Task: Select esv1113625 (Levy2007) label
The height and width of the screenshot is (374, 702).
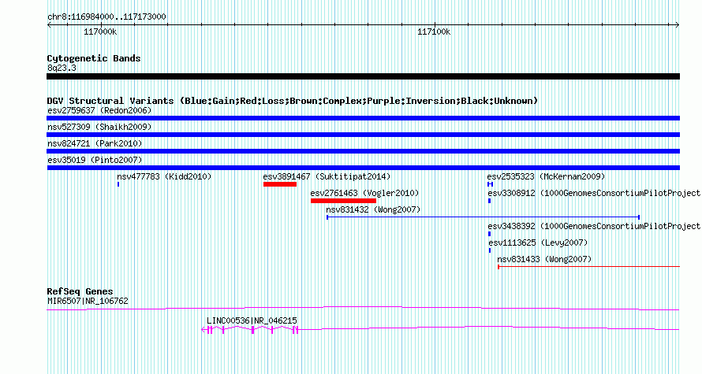Action: tap(538, 243)
